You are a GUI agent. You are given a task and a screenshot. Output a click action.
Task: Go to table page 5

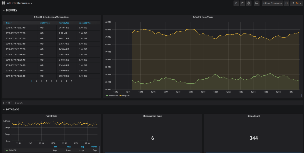click(x=51, y=81)
